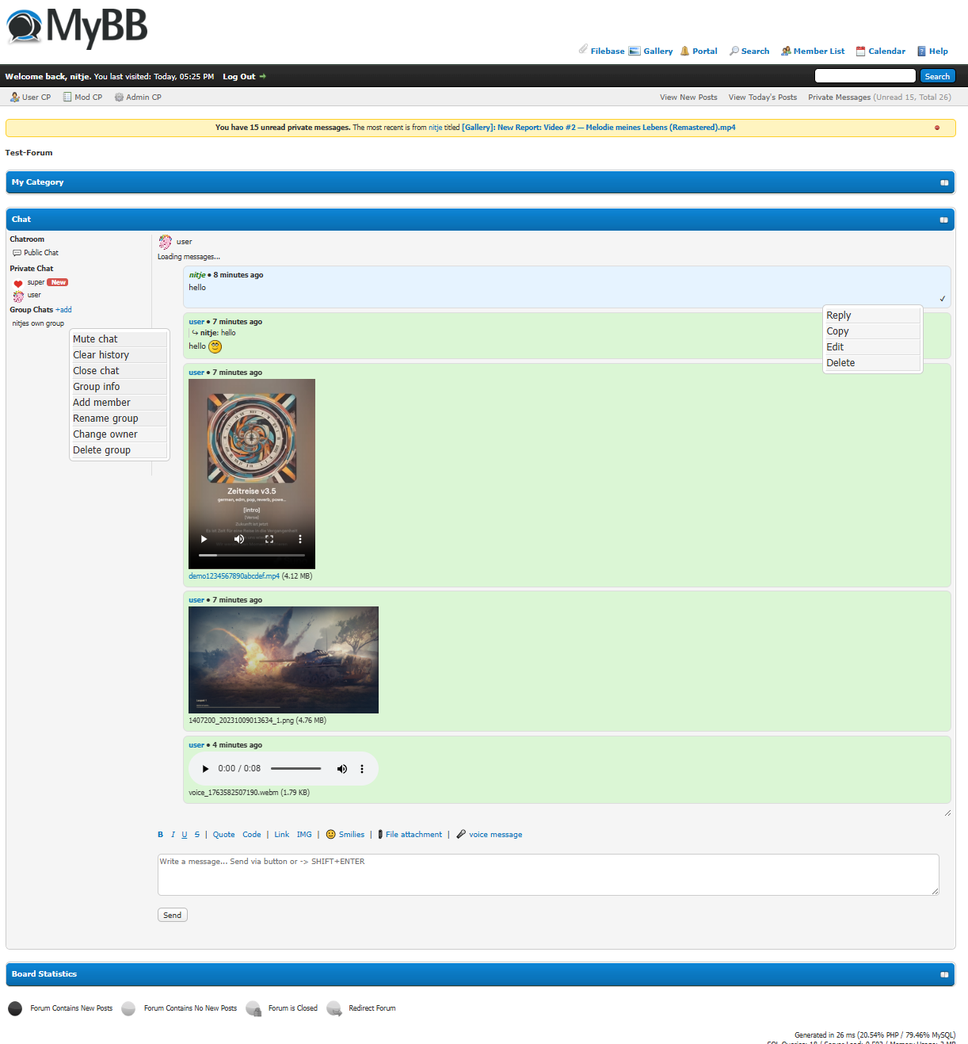
Task: Mute the voice message audio player
Action: pos(341,769)
